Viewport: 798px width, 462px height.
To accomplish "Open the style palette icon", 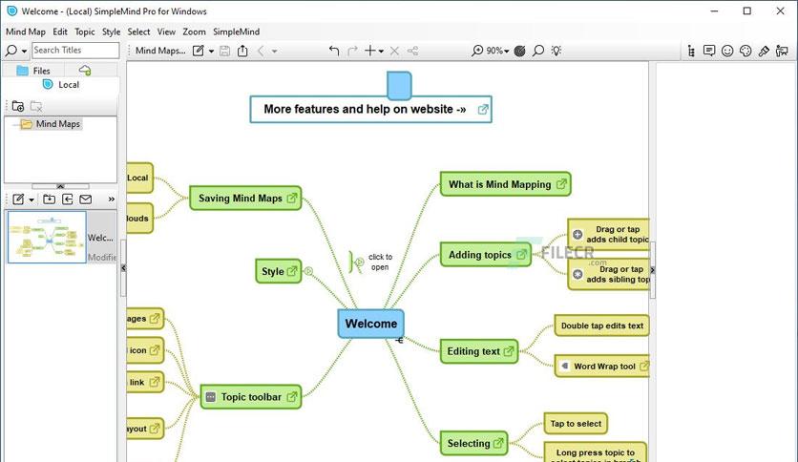I will (x=745, y=51).
